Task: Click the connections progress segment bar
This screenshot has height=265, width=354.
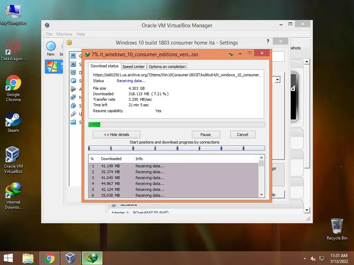Action: [x=177, y=148]
